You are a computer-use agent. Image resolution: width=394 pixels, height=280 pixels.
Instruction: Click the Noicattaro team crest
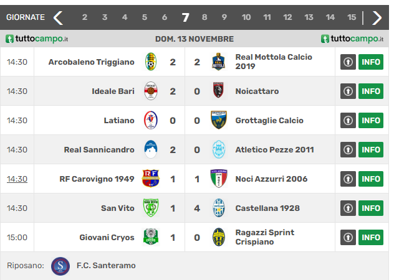pyautogui.click(x=218, y=90)
